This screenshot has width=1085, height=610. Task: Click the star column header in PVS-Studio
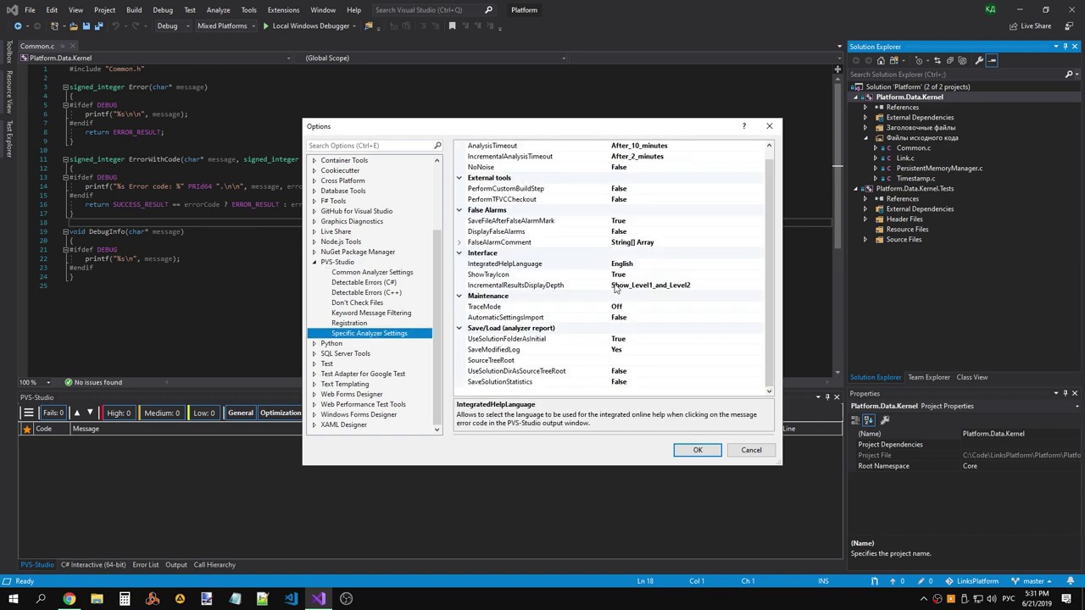click(26, 429)
